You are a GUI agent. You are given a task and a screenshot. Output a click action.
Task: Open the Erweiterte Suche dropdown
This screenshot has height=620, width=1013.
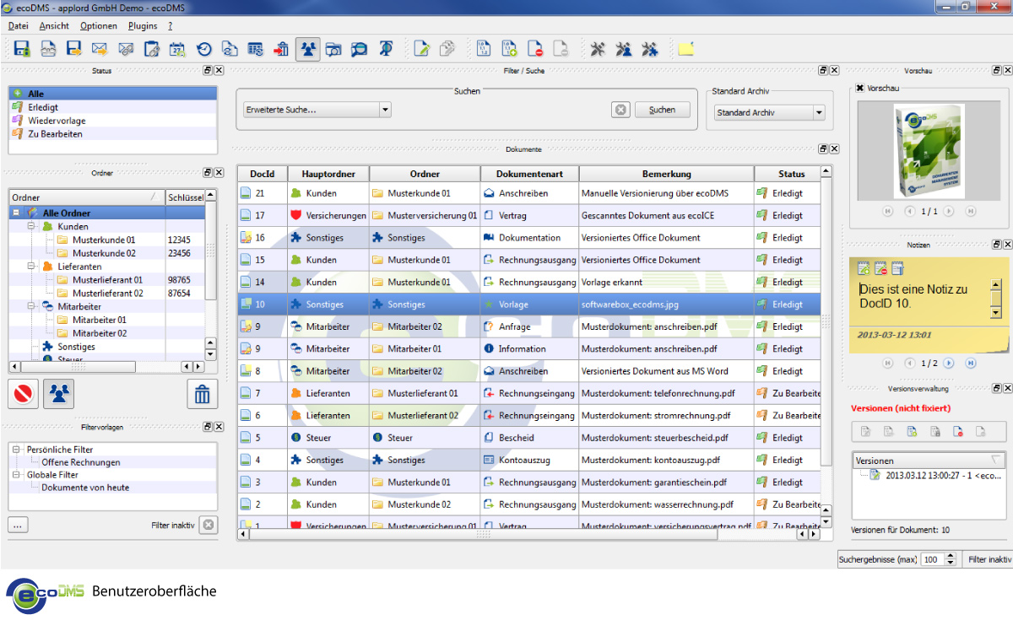click(385, 110)
